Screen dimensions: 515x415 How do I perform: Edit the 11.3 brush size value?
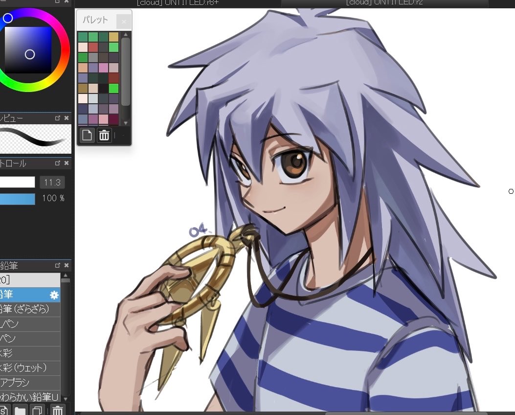click(x=52, y=183)
